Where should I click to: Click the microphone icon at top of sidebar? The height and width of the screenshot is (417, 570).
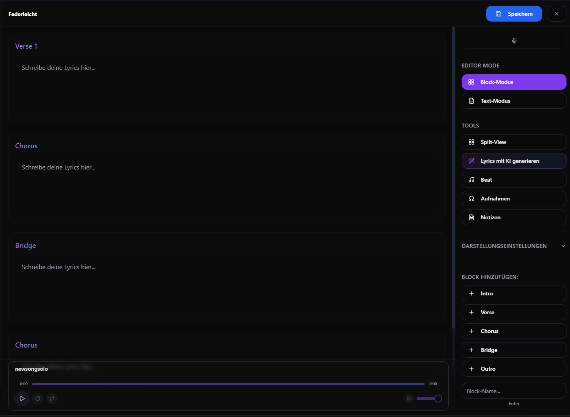click(514, 41)
